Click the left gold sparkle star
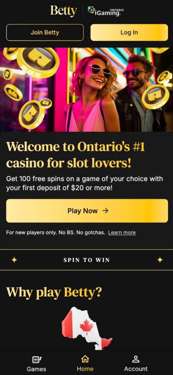 coord(14,260)
